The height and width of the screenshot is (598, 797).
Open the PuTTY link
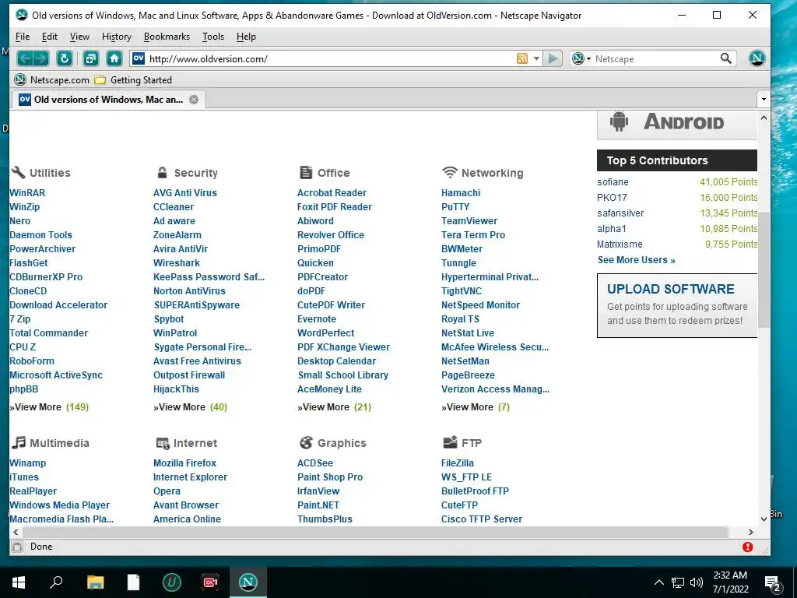click(455, 207)
